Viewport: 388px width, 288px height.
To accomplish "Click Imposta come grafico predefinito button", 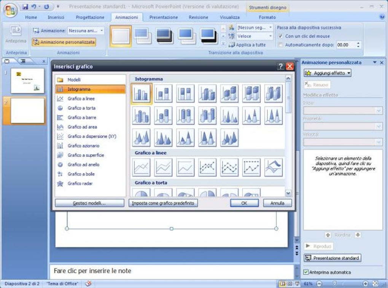I will (x=163, y=203).
